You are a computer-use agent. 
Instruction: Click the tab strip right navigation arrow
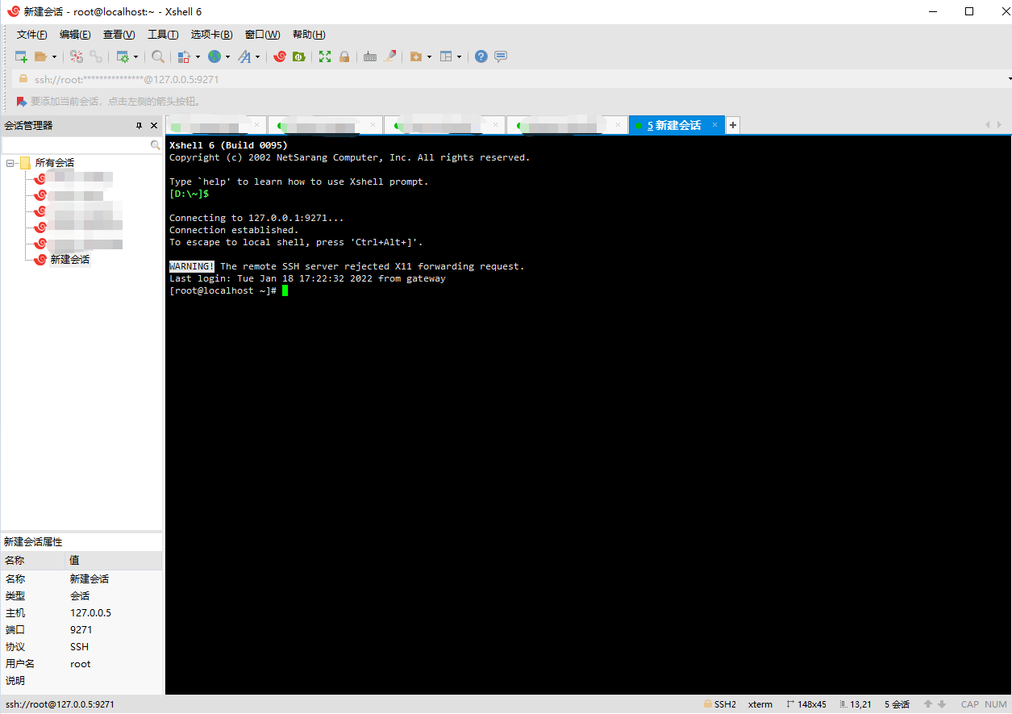coord(1000,125)
